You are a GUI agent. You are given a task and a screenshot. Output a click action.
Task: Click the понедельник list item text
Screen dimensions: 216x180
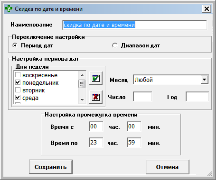click(x=40, y=83)
